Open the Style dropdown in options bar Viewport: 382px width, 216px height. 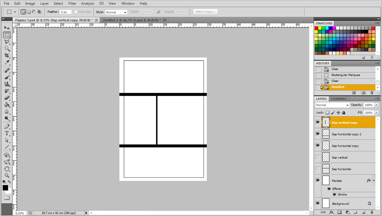pos(116,12)
